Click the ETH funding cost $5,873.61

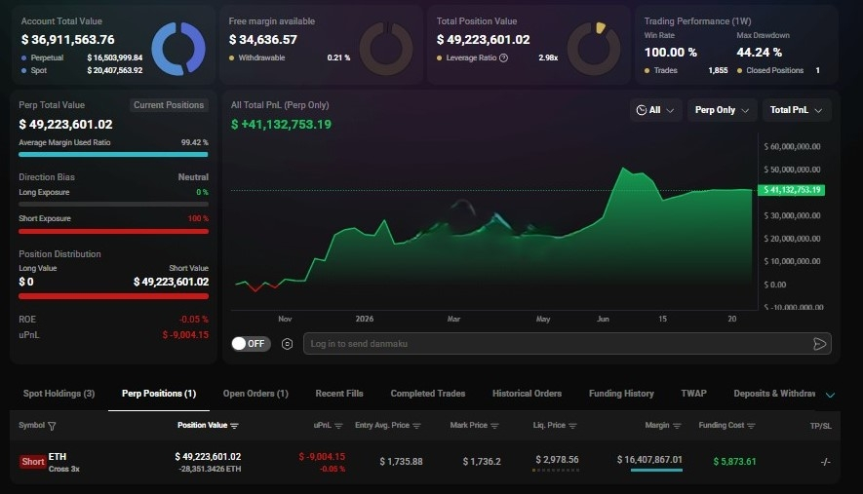(x=734, y=462)
